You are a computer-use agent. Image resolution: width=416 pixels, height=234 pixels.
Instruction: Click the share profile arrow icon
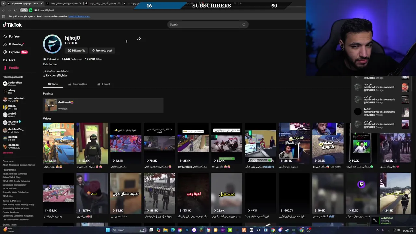coord(139,38)
